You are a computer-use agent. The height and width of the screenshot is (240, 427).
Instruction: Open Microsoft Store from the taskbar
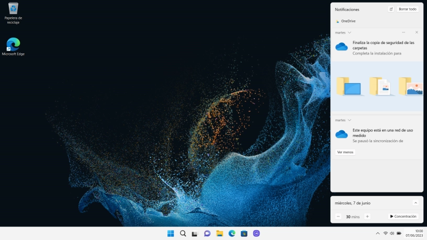coord(244,234)
